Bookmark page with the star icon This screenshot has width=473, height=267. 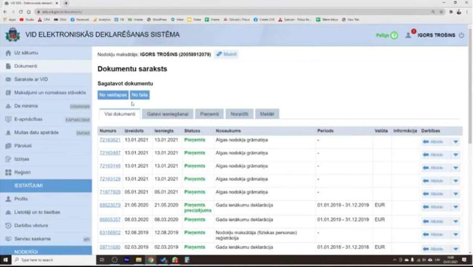(x=441, y=12)
